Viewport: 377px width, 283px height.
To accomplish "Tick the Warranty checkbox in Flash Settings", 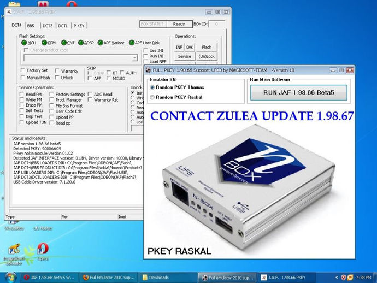I will [x=57, y=70].
